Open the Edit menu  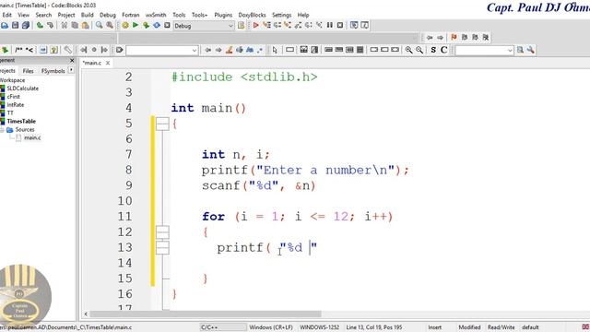tap(6, 15)
